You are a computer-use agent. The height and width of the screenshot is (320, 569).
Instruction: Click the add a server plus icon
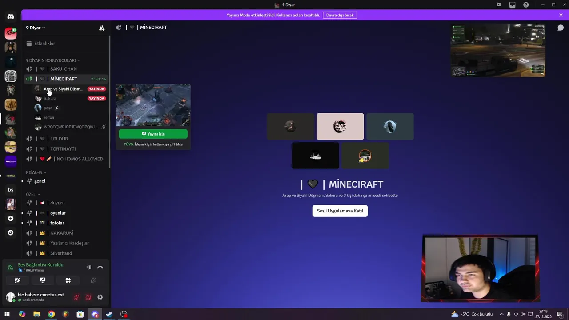pyautogui.click(x=11, y=218)
